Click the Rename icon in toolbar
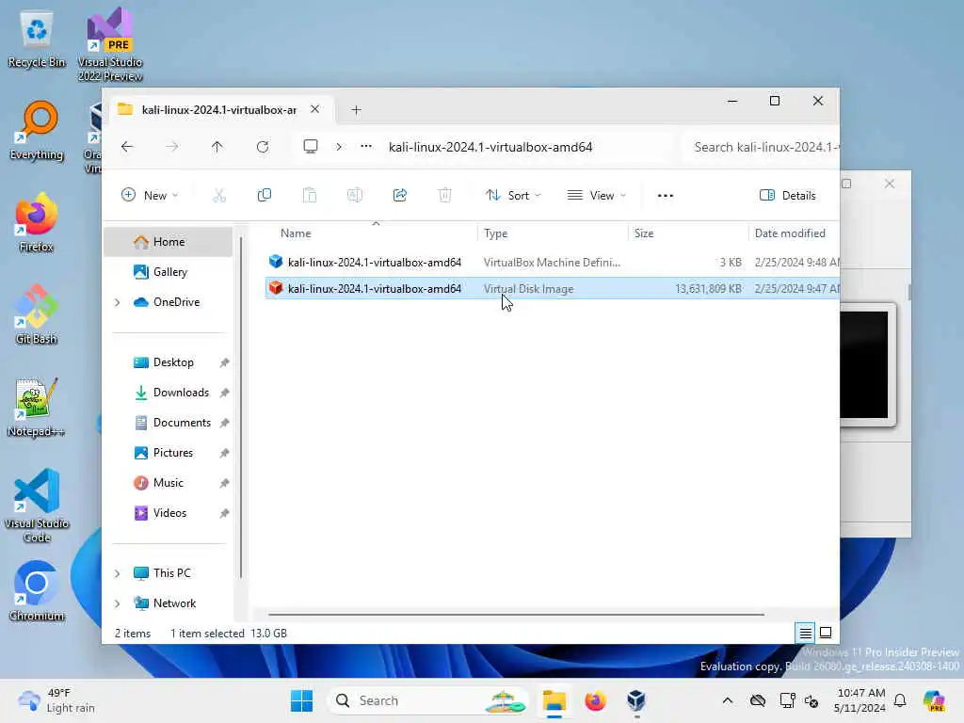 point(355,196)
